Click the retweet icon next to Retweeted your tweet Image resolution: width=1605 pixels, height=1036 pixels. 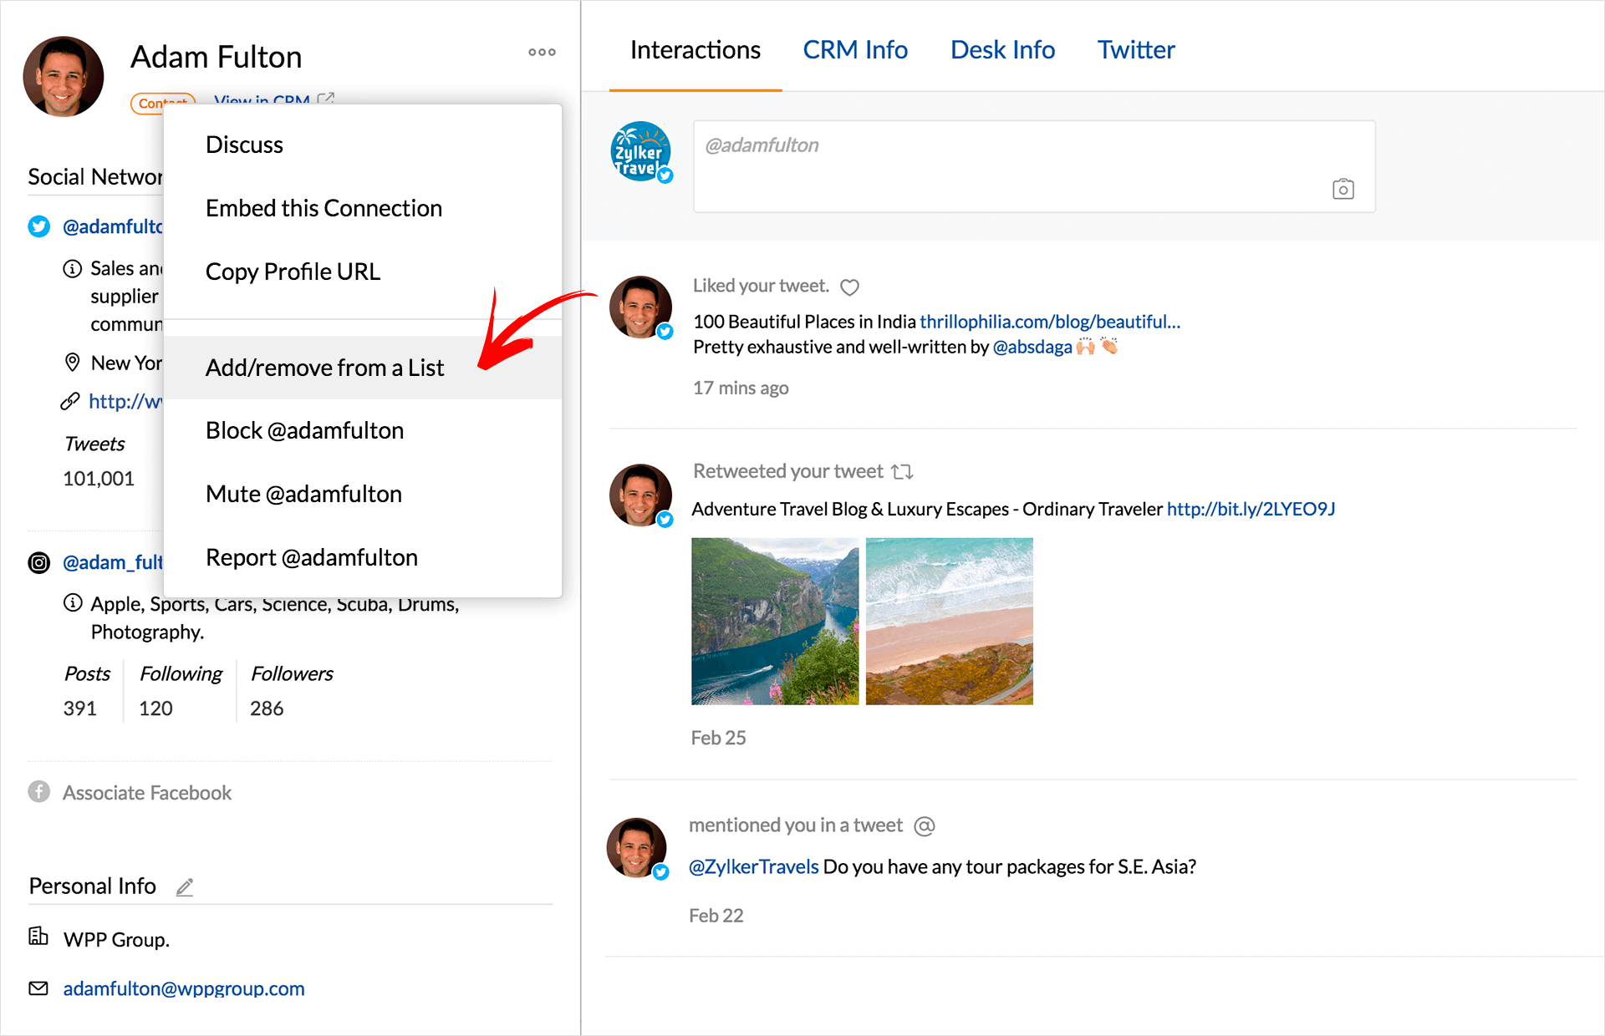click(902, 472)
